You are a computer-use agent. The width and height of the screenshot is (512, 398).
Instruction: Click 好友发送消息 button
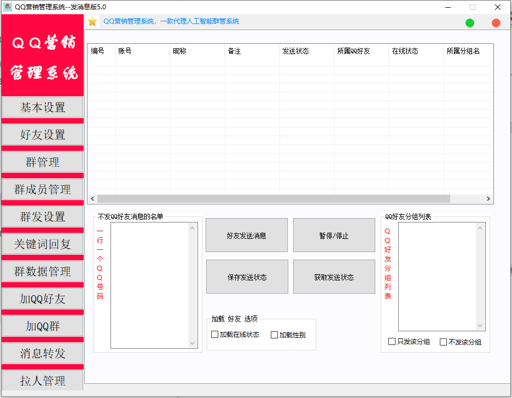point(247,235)
